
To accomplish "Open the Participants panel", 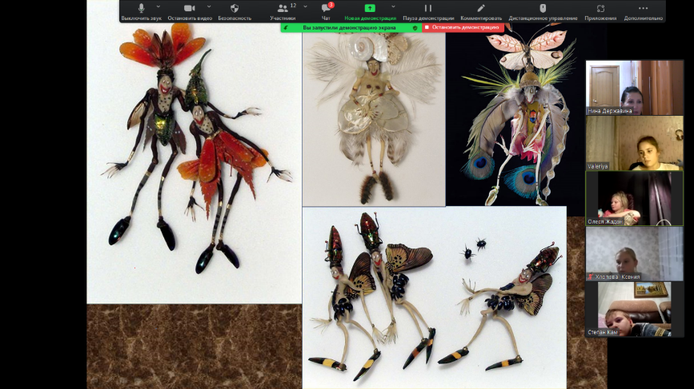I will click(283, 10).
